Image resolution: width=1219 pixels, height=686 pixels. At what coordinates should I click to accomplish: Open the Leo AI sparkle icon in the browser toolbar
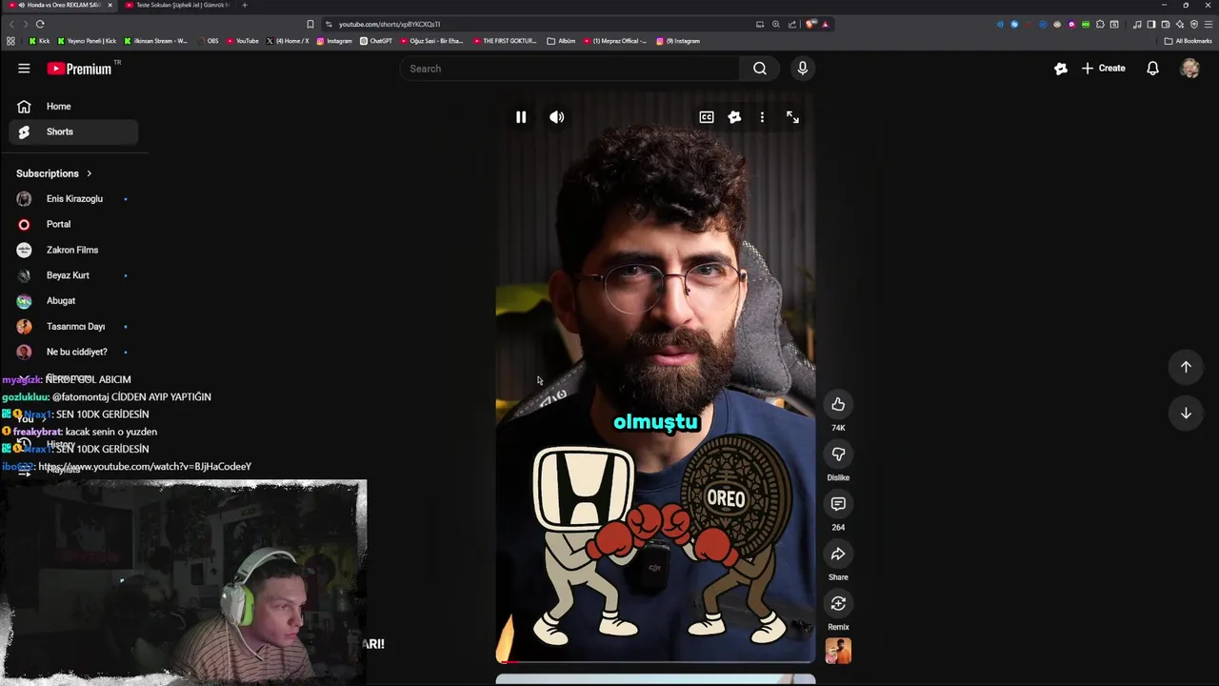tap(1180, 24)
